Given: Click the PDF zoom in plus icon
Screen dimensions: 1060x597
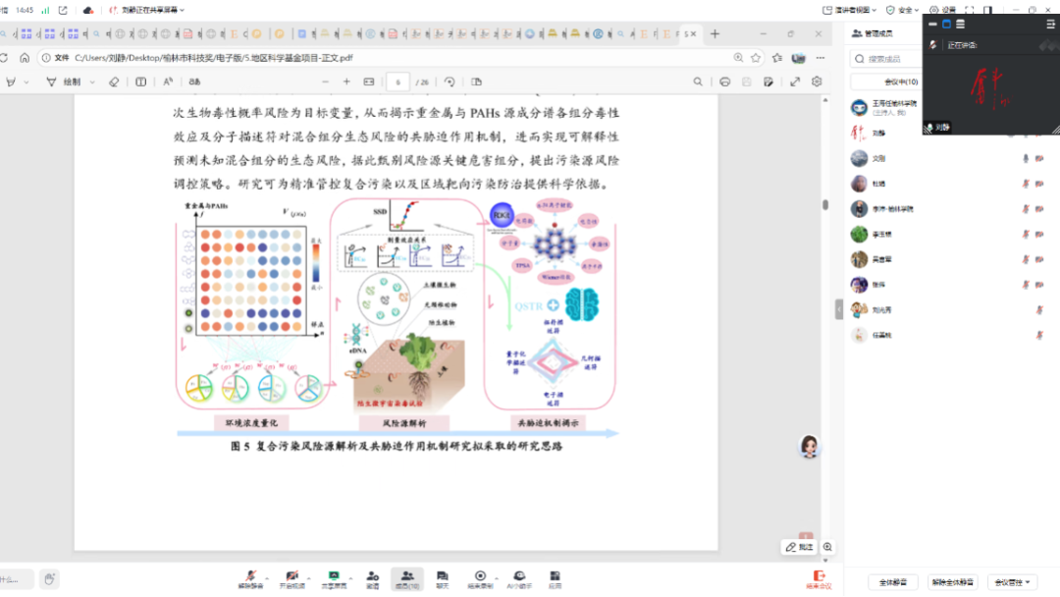Looking at the screenshot, I should 346,81.
